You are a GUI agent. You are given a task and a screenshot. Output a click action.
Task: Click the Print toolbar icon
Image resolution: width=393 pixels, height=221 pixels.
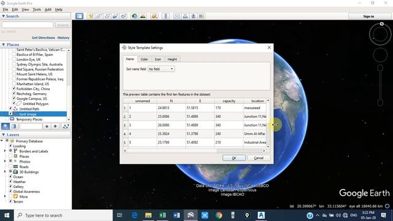[185, 16]
